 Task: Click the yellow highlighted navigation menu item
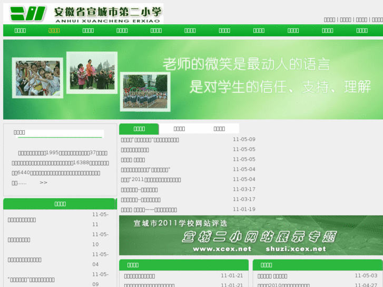54,31
